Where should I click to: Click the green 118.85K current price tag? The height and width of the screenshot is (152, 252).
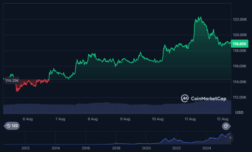(240, 44)
